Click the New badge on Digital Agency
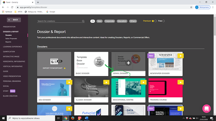The width and height of the screenshot is (216, 121). [151, 108]
